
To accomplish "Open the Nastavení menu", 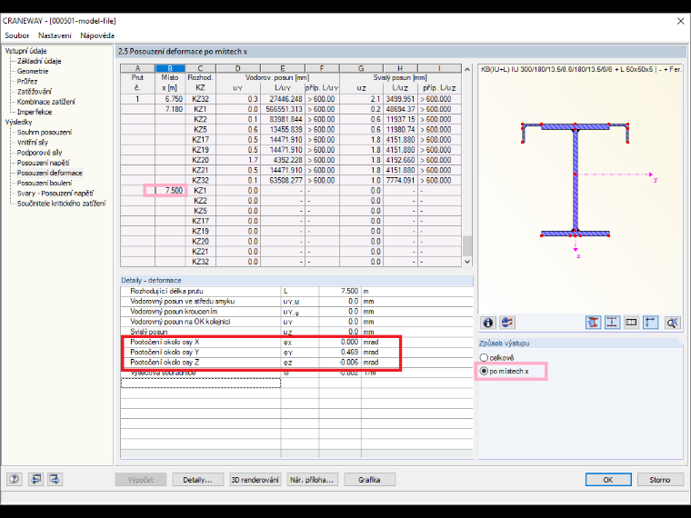I will [55, 35].
